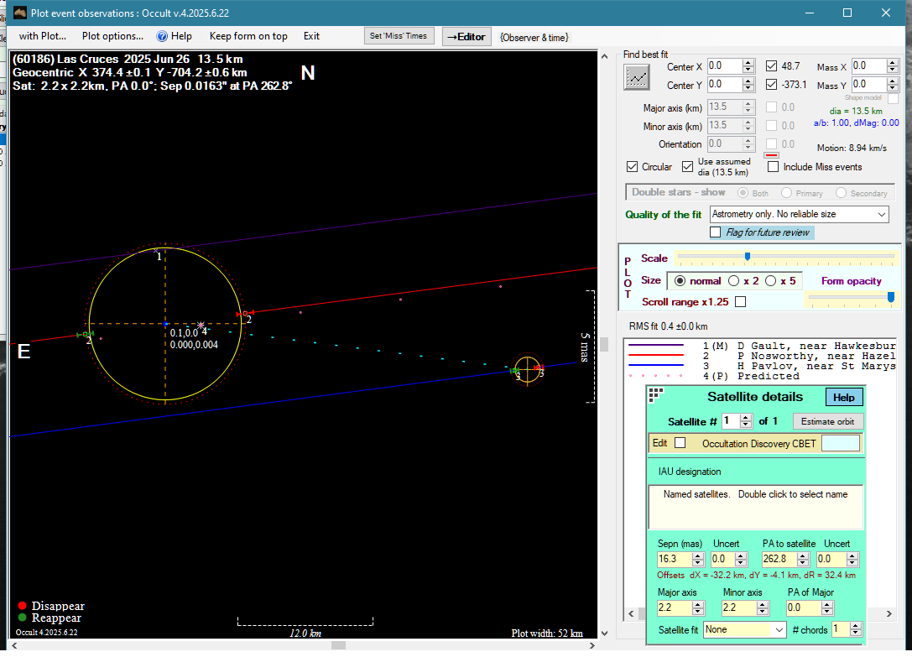Click the red line marker below Orientation
The height and width of the screenshot is (657, 912).
771,154
